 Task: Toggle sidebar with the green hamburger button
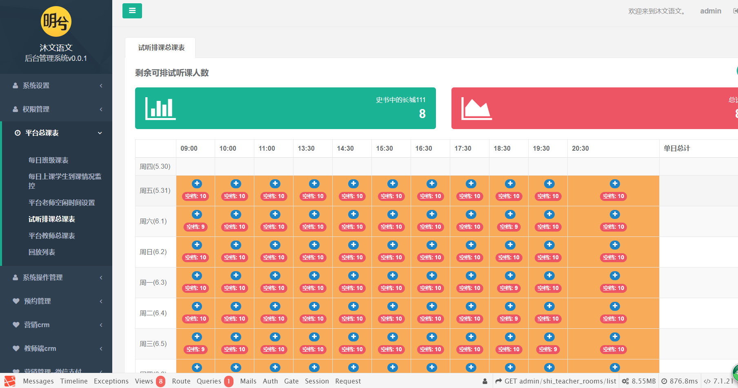coord(132,11)
